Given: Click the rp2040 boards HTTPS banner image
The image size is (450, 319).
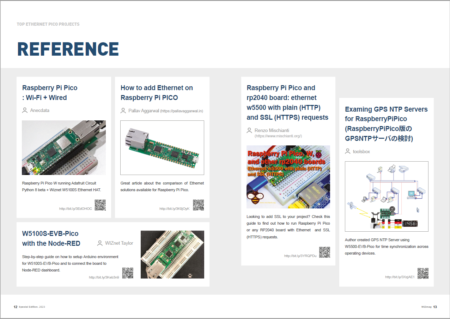Looking at the screenshot, I should pyautogui.click(x=288, y=177).
